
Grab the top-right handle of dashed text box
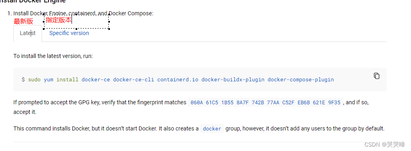[109, 15]
